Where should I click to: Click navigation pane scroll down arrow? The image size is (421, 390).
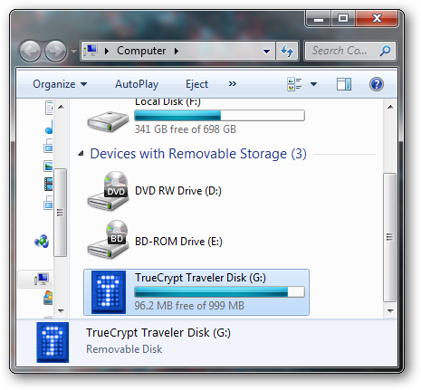click(x=61, y=310)
